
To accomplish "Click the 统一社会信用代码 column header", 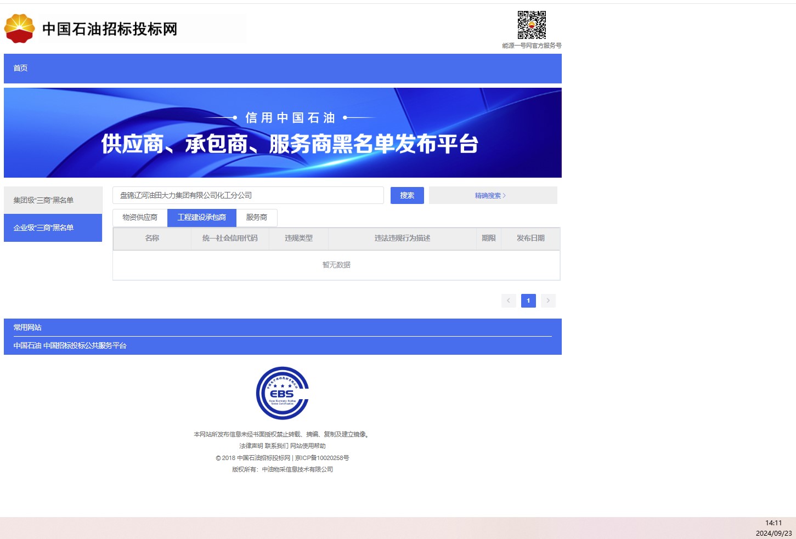I will coord(230,239).
